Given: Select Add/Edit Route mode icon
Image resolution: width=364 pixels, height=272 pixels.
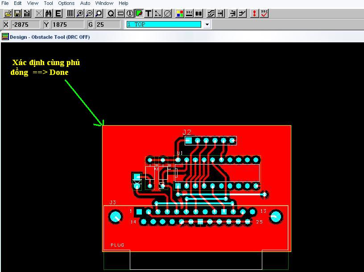Looking at the screenshot, I should pyautogui.click(x=242, y=14).
